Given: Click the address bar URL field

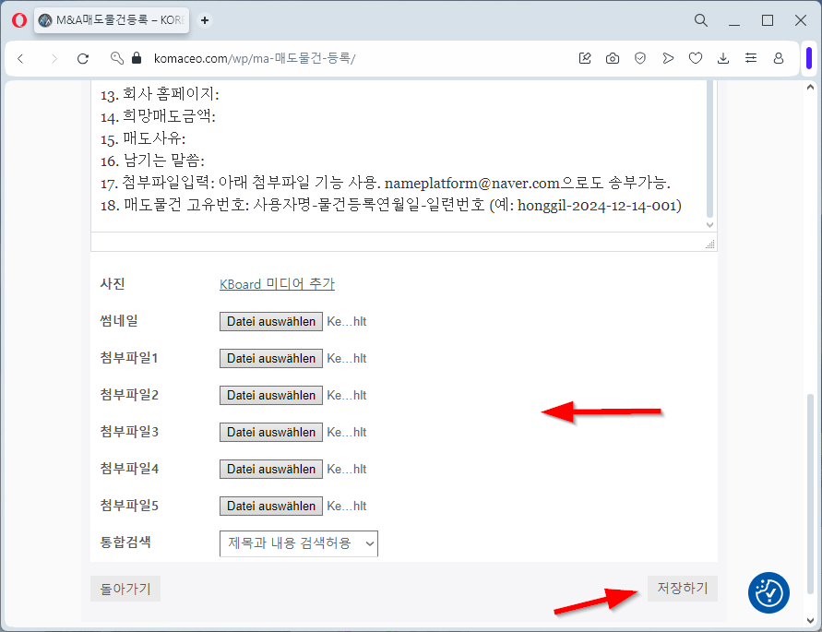Looking at the screenshot, I should coord(351,58).
